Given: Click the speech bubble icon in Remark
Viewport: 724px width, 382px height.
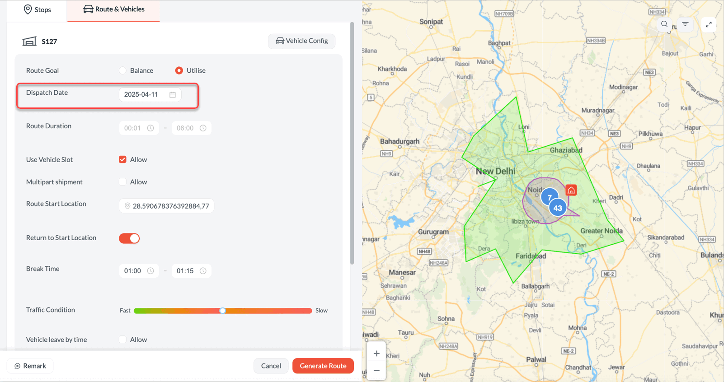Looking at the screenshot, I should (17, 366).
